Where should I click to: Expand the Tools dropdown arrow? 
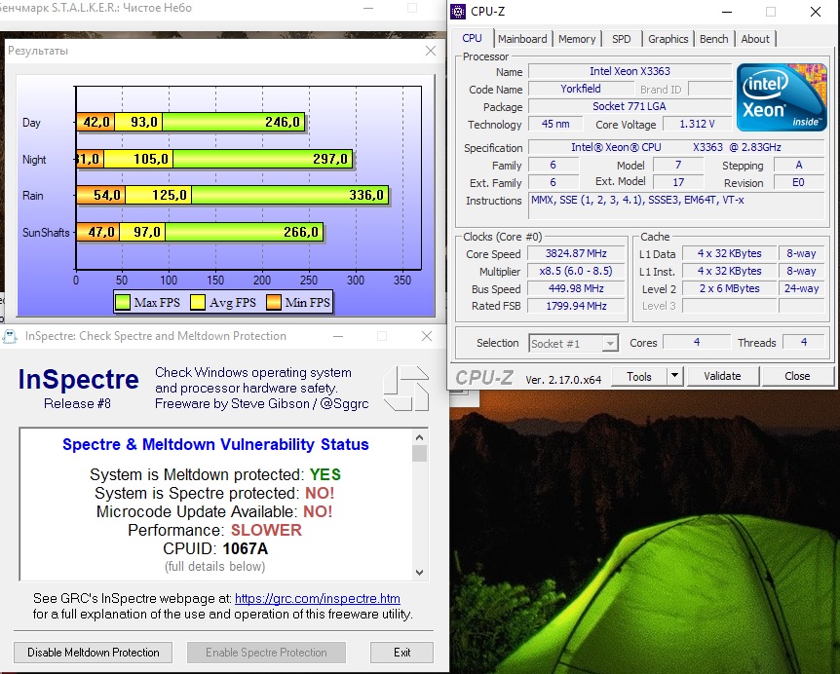pyautogui.click(x=675, y=376)
